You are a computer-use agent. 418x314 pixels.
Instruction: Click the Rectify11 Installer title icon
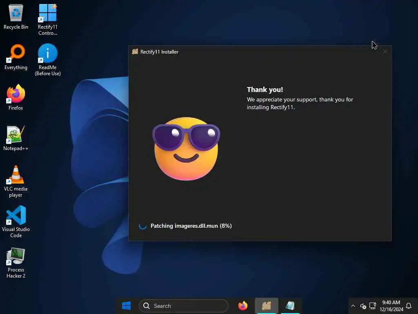point(135,52)
